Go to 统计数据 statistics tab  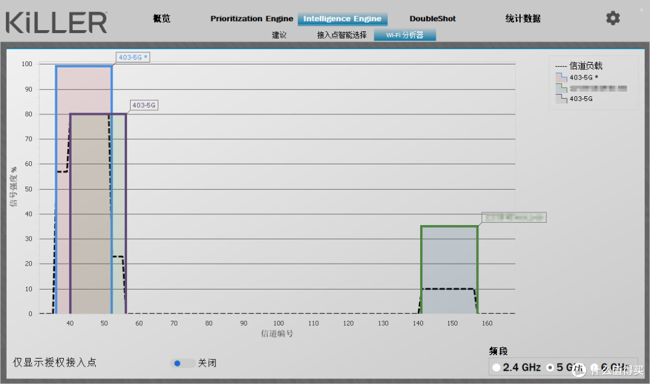point(523,18)
